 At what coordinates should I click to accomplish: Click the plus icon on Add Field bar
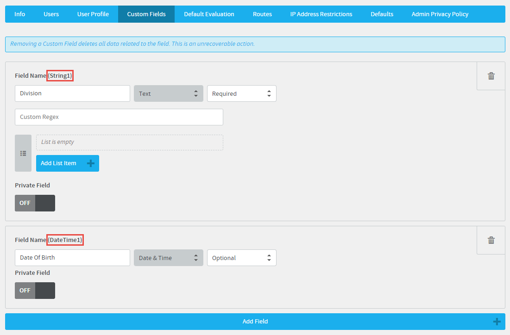pos(497,322)
